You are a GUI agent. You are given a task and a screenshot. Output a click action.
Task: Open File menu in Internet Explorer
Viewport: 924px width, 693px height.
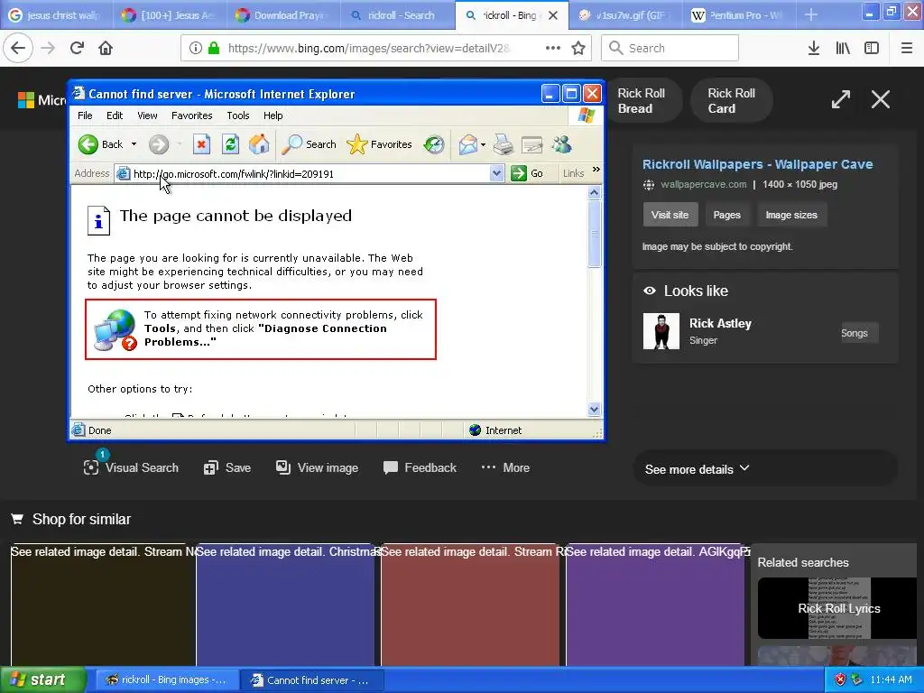click(x=85, y=115)
